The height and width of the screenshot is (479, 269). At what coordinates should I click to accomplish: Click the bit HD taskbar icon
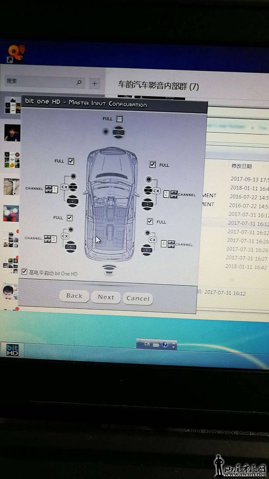pos(12,350)
